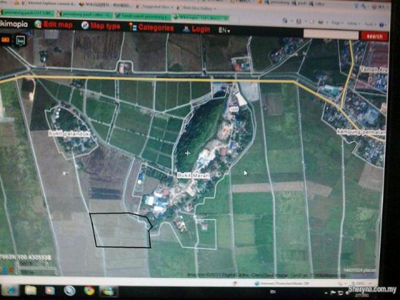Click the Edit map globe icon

click(x=38, y=24)
